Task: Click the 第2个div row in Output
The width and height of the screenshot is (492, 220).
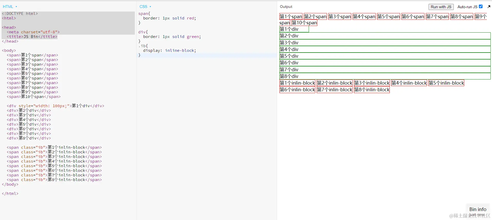Action: (x=385, y=36)
